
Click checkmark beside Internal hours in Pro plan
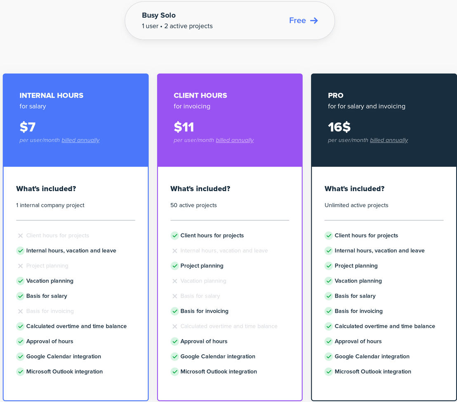[x=329, y=250]
